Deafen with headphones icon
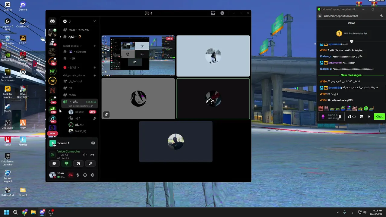The width and height of the screenshot is (386, 217). (85, 175)
